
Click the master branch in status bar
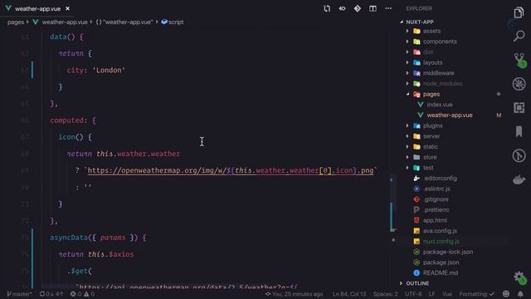[19, 294]
